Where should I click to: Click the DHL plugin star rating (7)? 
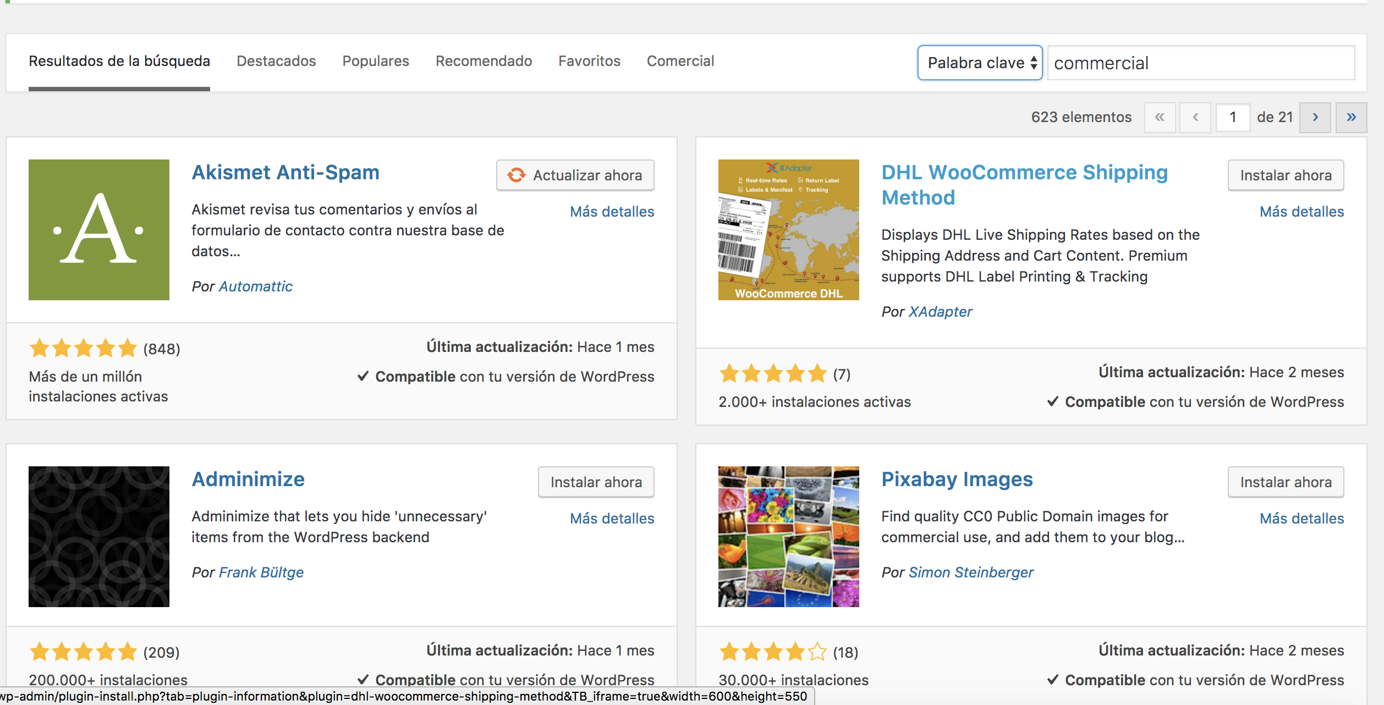tap(773, 373)
